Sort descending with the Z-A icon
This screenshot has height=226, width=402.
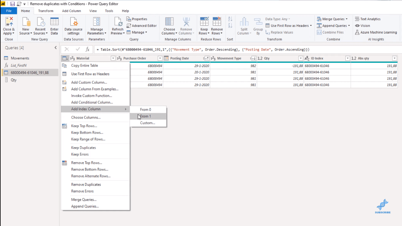[x=230, y=26]
